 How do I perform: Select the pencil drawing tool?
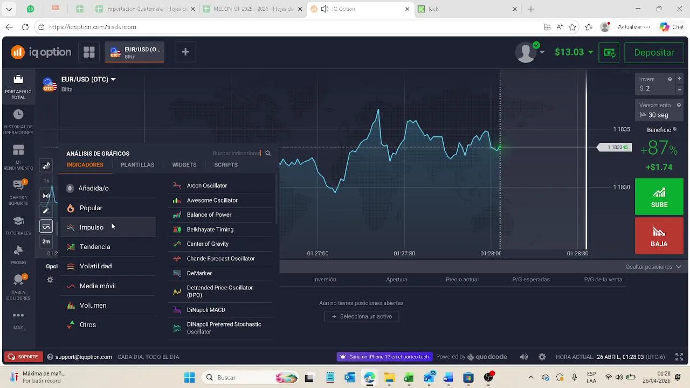(x=46, y=211)
